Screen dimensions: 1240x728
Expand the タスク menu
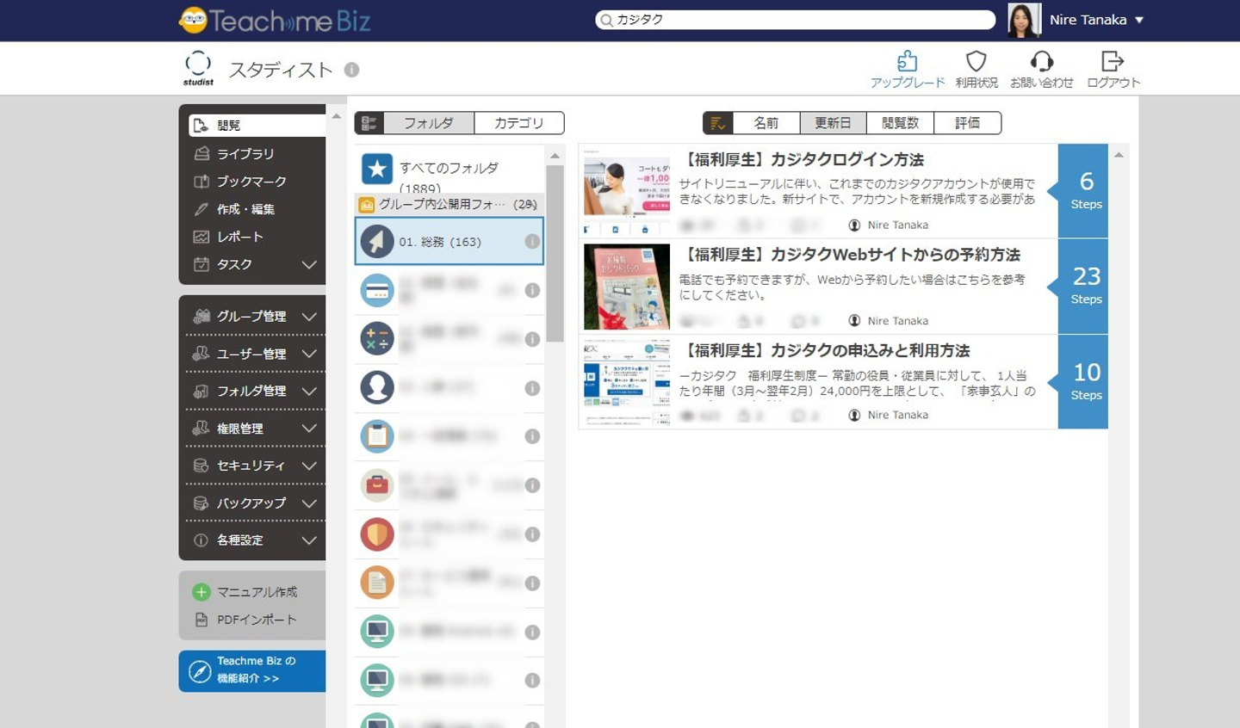coord(309,264)
